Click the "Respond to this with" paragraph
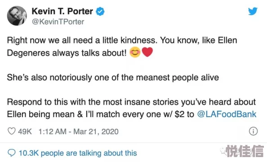 click(131, 108)
